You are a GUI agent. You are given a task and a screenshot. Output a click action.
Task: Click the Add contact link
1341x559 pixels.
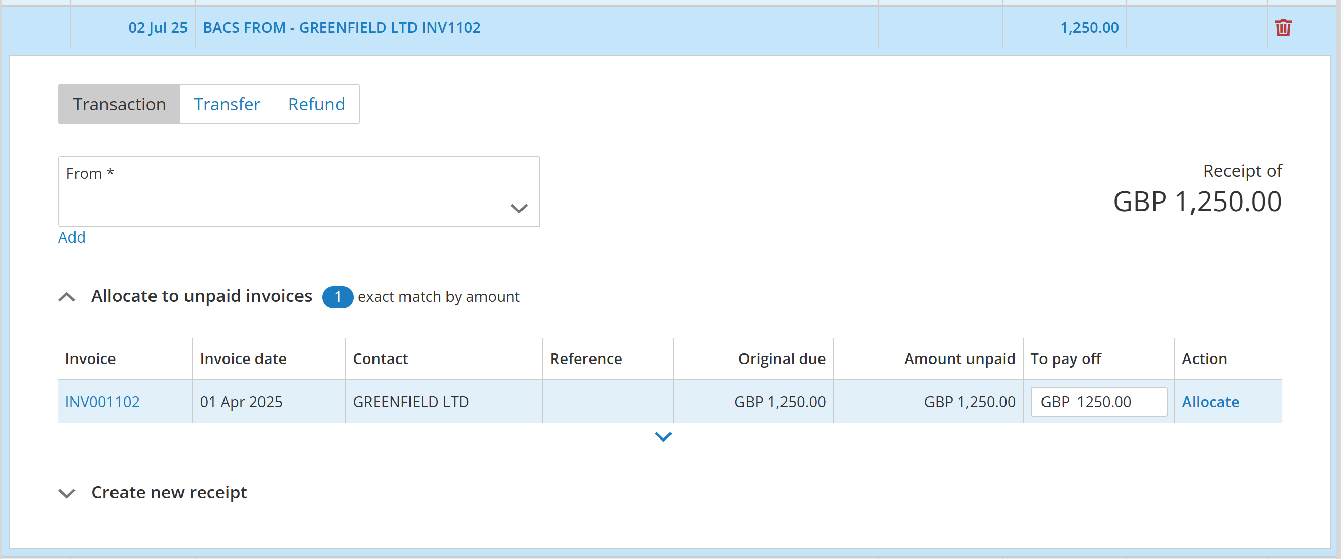(x=72, y=237)
